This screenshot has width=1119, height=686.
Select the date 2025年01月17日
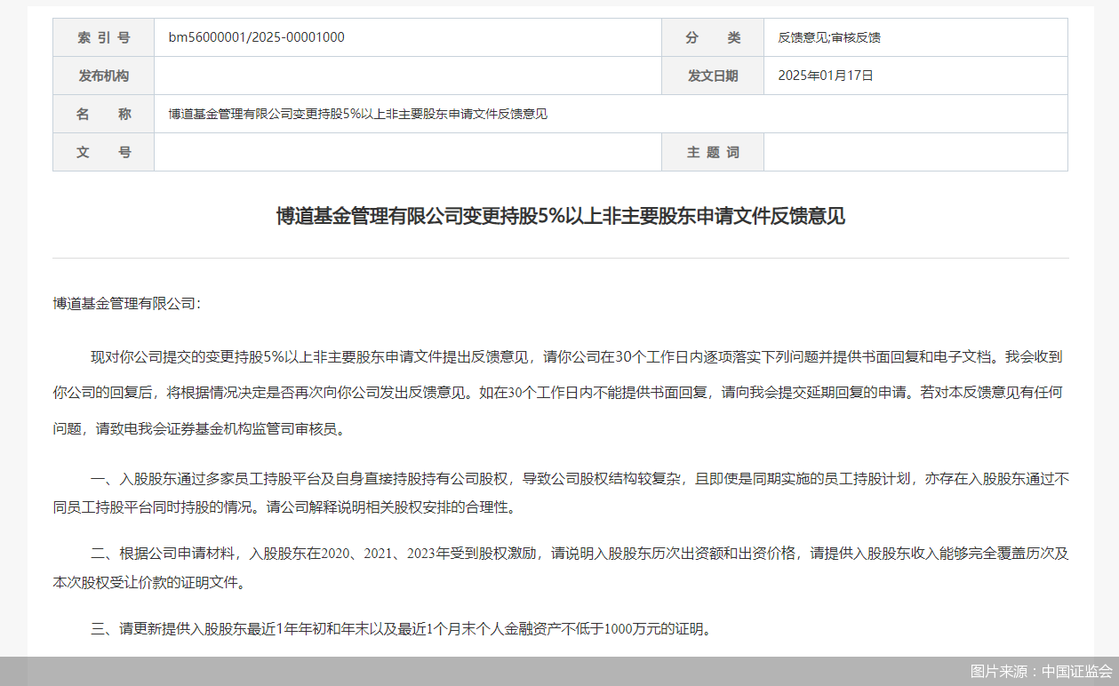(x=827, y=76)
